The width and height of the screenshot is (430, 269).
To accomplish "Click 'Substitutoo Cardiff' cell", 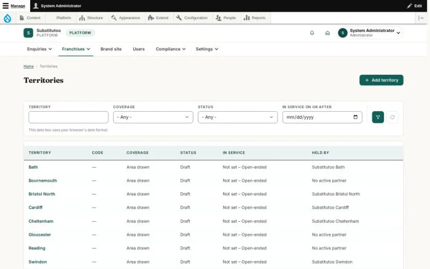I will pyautogui.click(x=330, y=208).
